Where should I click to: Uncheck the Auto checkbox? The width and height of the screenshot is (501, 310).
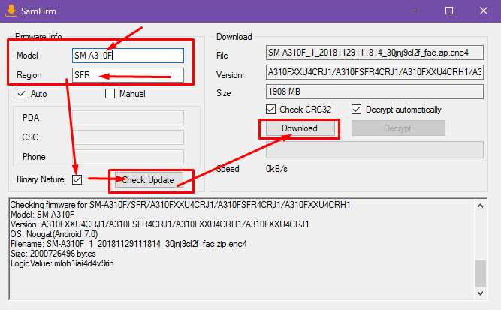point(22,94)
